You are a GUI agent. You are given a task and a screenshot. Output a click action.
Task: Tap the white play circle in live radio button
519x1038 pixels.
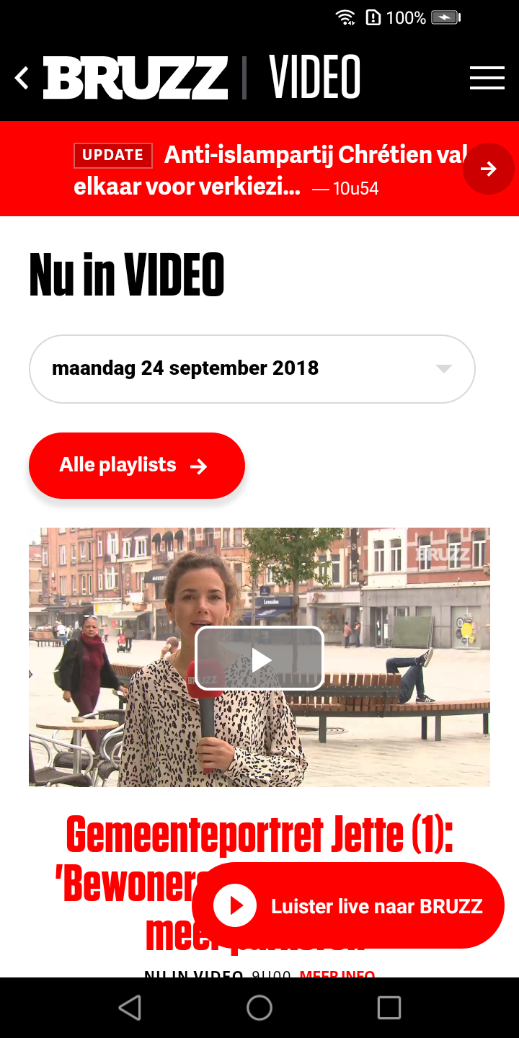(x=235, y=906)
